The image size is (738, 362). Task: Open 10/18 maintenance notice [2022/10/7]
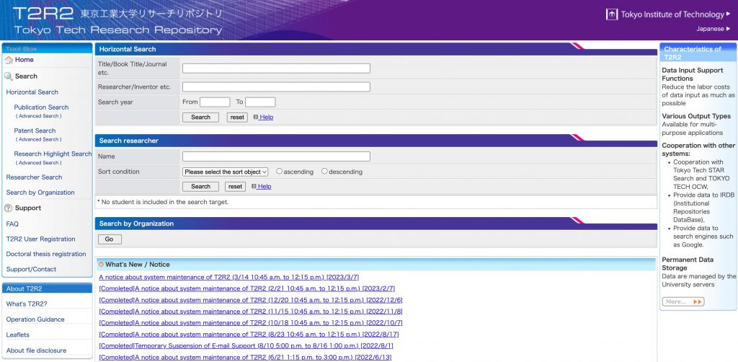tap(251, 323)
